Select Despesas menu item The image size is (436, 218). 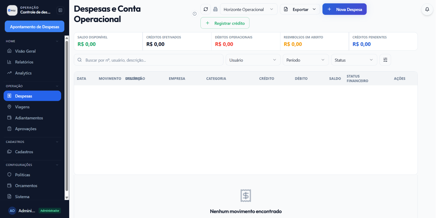pos(32,96)
